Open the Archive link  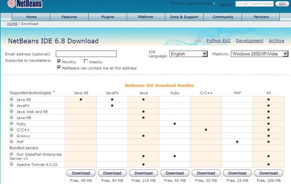point(276,41)
